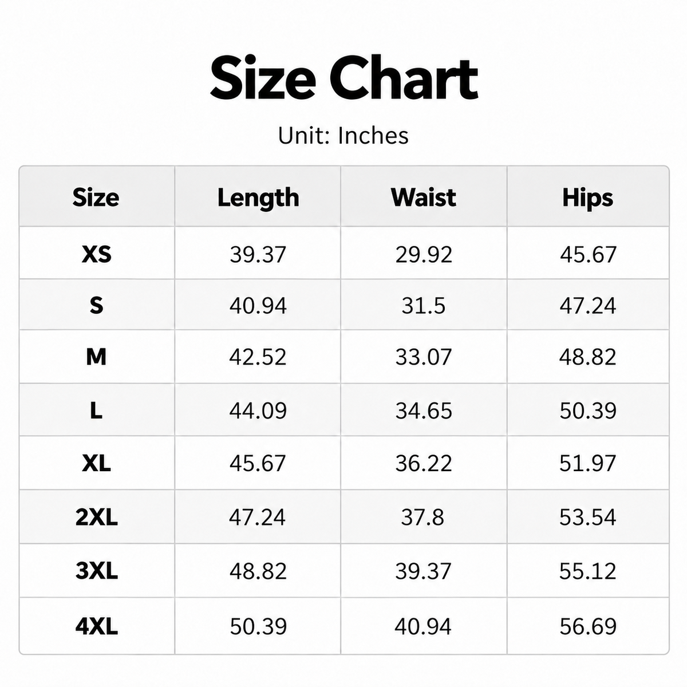The image size is (687, 687).
Task: Click the S size row label
Action: pos(96,305)
